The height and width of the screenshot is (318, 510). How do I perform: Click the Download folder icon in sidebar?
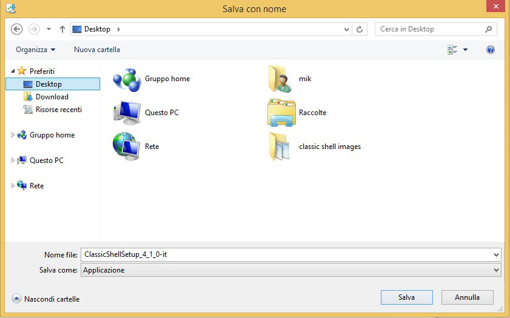pyautogui.click(x=28, y=96)
